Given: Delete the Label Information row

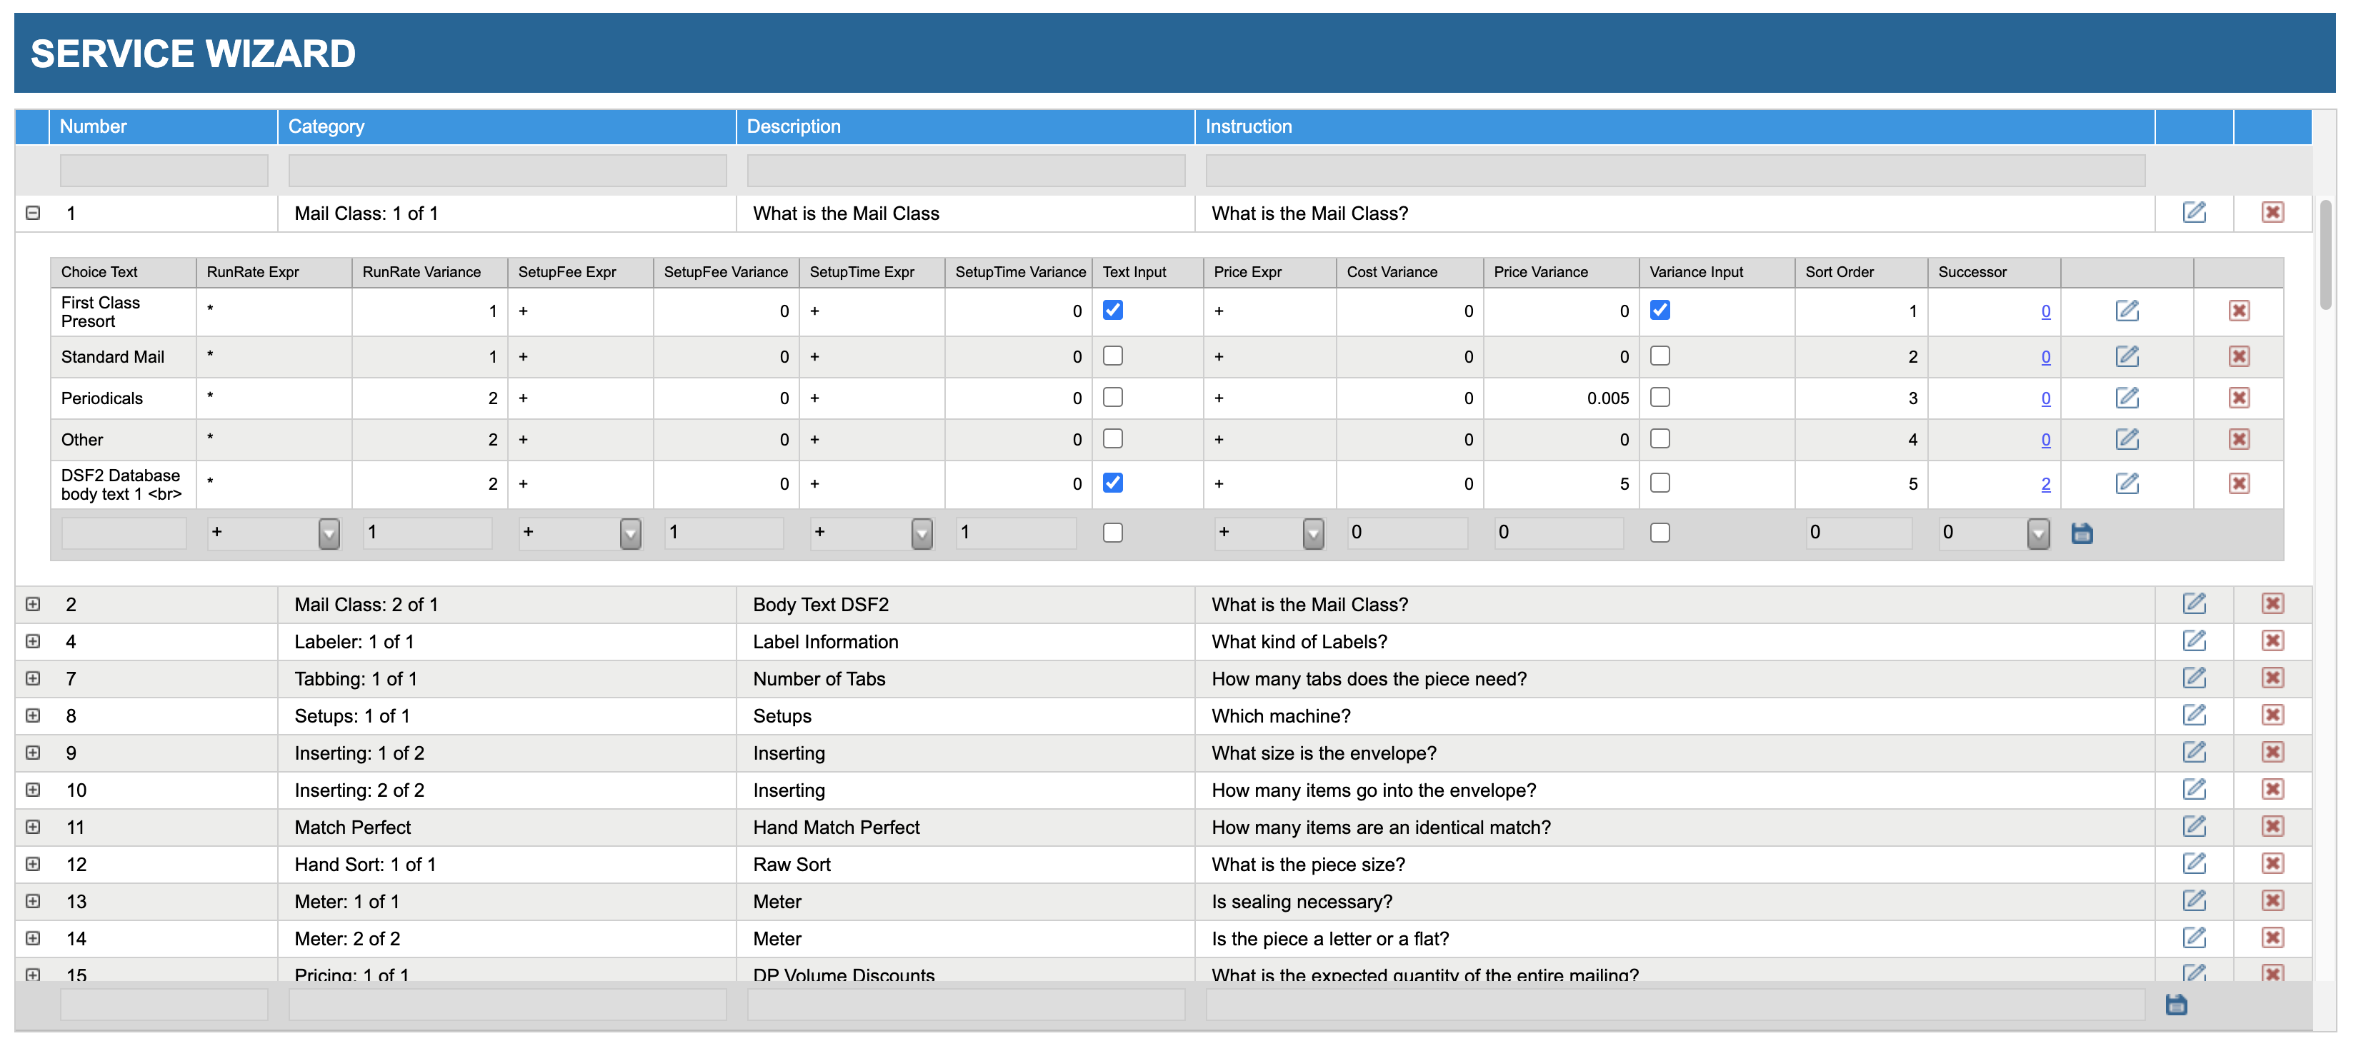Looking at the screenshot, I should 2272,640.
